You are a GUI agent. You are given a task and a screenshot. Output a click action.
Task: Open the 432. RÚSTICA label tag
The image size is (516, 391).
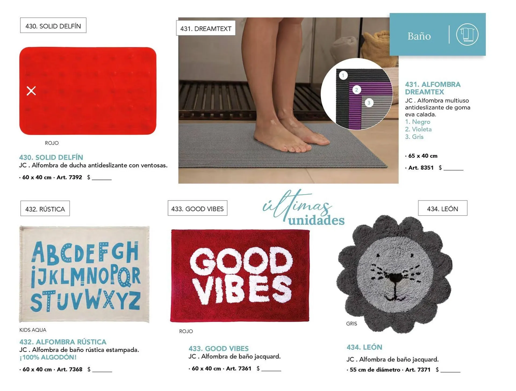[45, 209]
